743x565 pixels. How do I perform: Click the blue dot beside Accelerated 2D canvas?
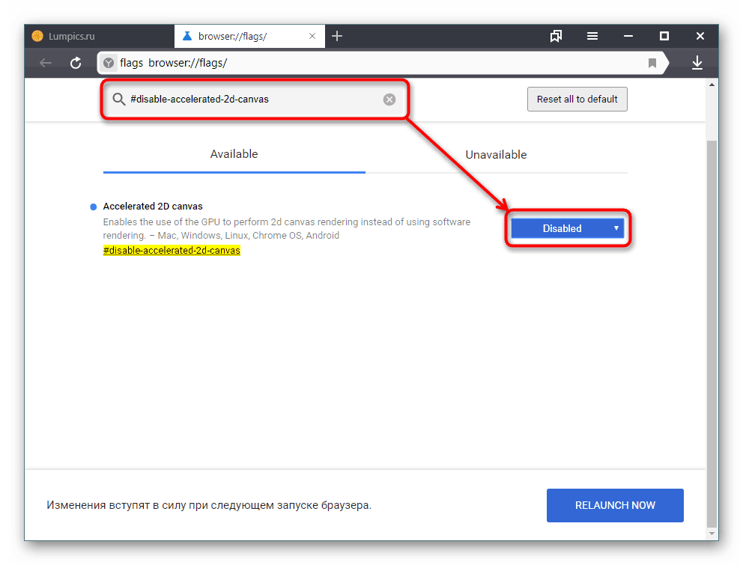[x=93, y=207]
